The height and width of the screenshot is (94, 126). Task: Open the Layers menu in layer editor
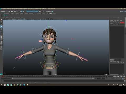click(x=111, y=61)
